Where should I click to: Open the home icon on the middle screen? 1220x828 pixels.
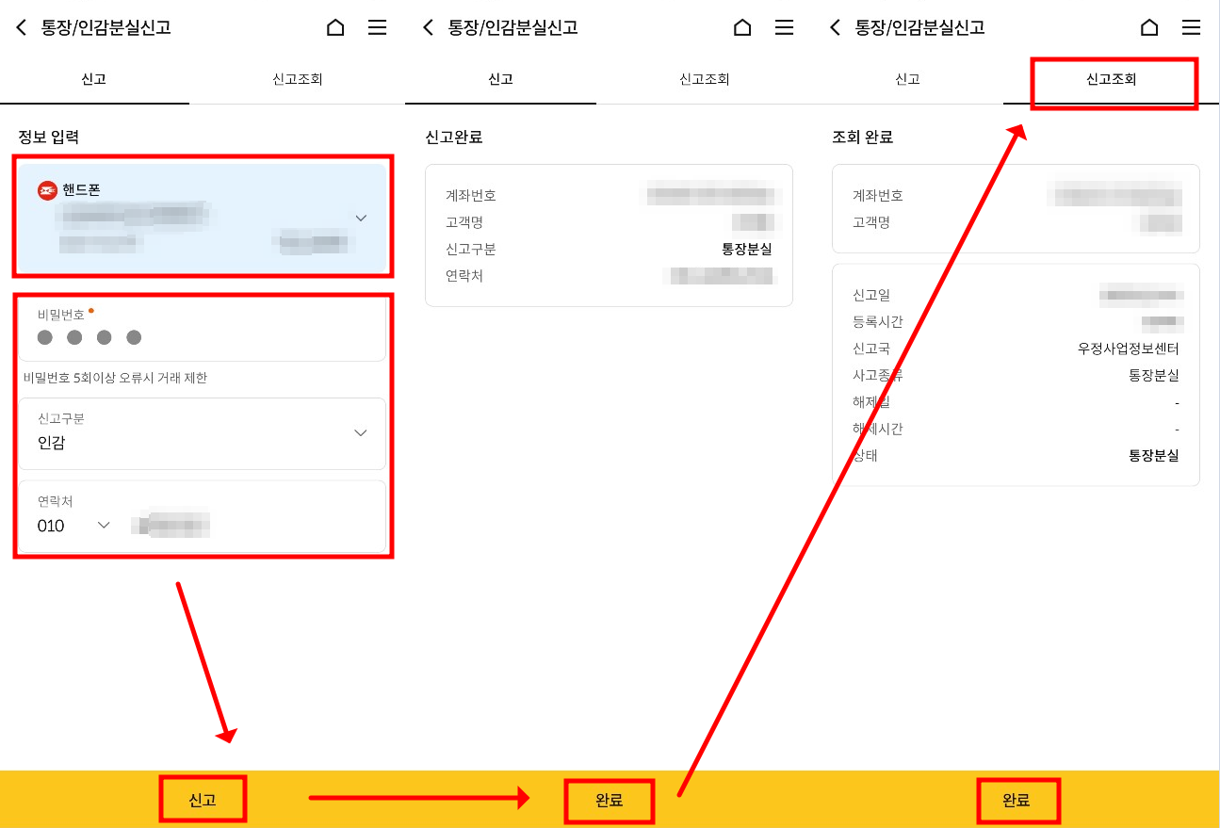[x=742, y=27]
